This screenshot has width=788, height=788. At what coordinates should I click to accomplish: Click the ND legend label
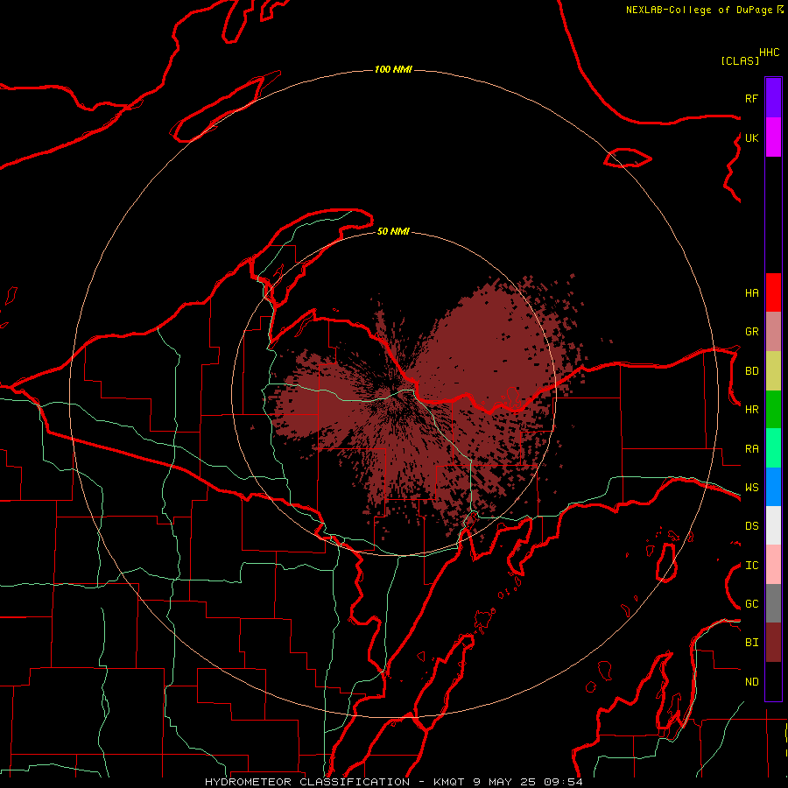[x=751, y=682]
